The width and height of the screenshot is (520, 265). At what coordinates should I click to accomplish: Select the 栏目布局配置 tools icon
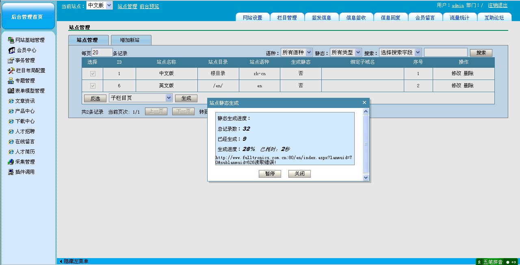coord(11,71)
